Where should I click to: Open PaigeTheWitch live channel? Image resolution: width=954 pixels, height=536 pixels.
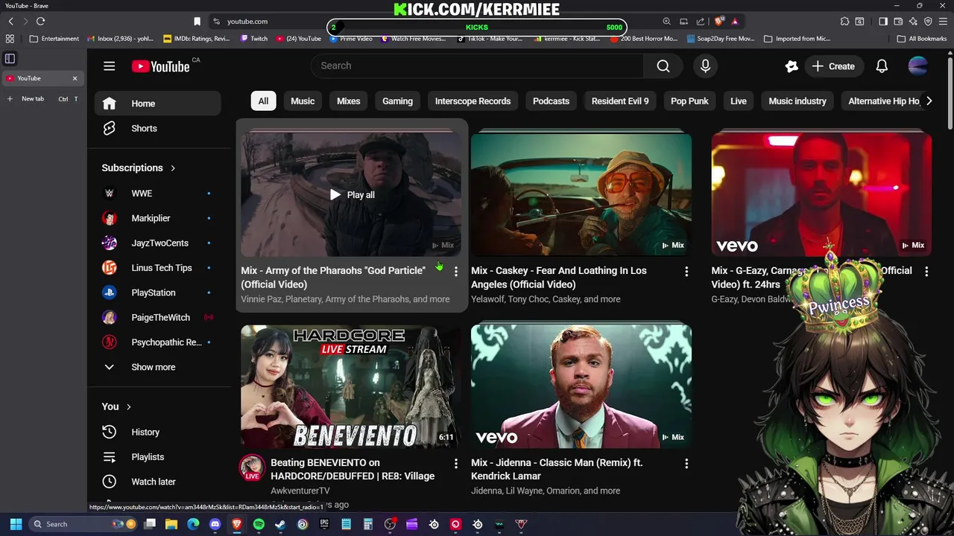[x=157, y=317]
